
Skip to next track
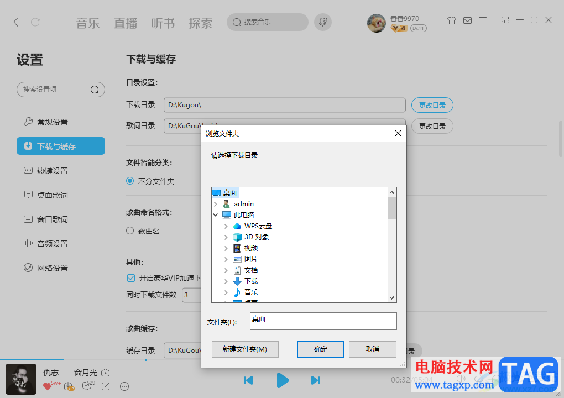(315, 380)
